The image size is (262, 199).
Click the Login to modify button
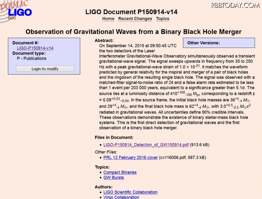(x=45, y=69)
